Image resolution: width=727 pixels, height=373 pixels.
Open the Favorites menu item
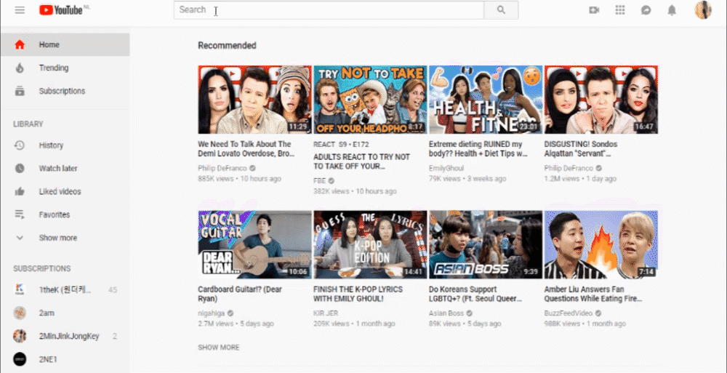click(65, 214)
